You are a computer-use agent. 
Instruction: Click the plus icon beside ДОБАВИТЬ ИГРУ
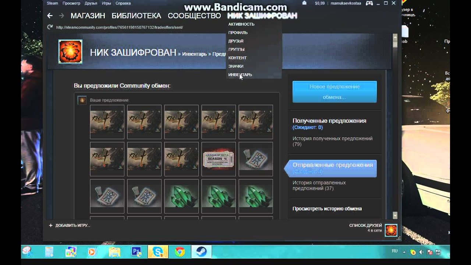point(51,225)
